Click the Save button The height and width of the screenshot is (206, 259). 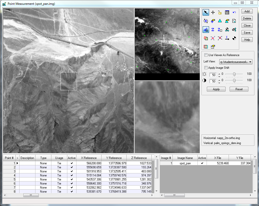point(247,33)
